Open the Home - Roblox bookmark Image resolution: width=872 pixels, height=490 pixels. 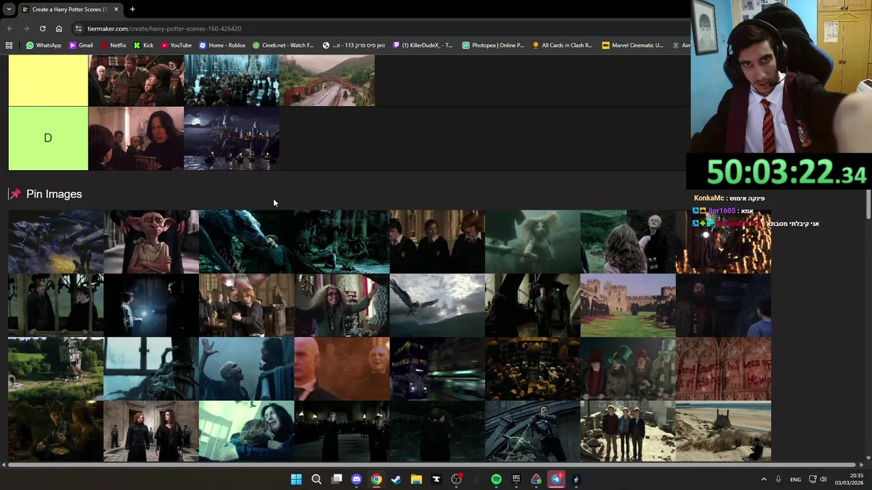pos(221,45)
